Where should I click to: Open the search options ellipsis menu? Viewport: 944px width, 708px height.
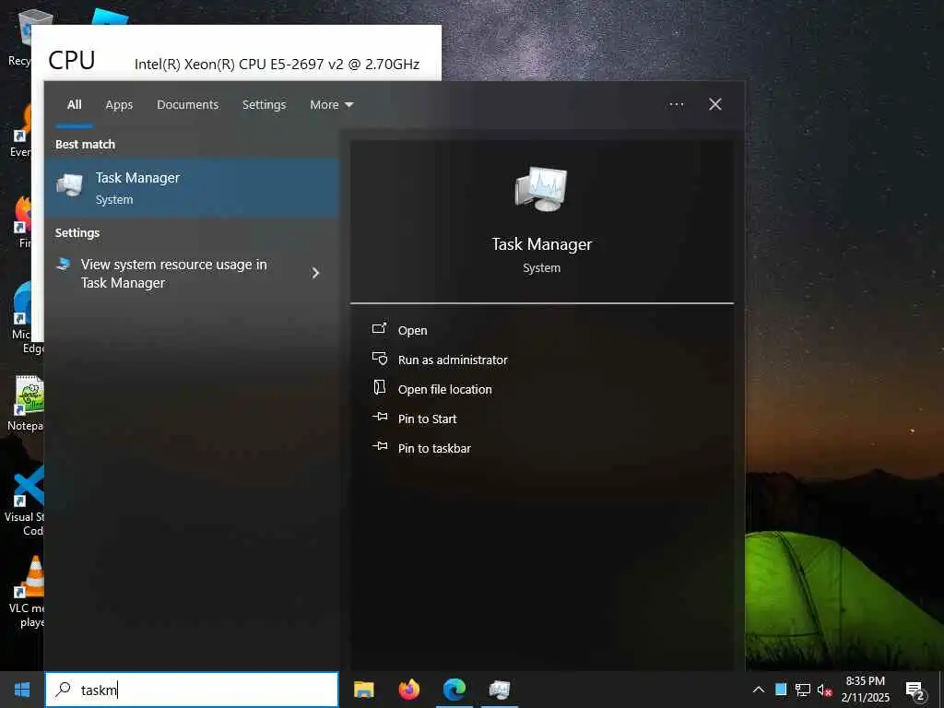click(x=676, y=105)
